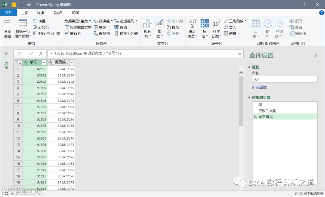
Task: Click the data grid vertical scrollbar thumb
Action: point(241,101)
